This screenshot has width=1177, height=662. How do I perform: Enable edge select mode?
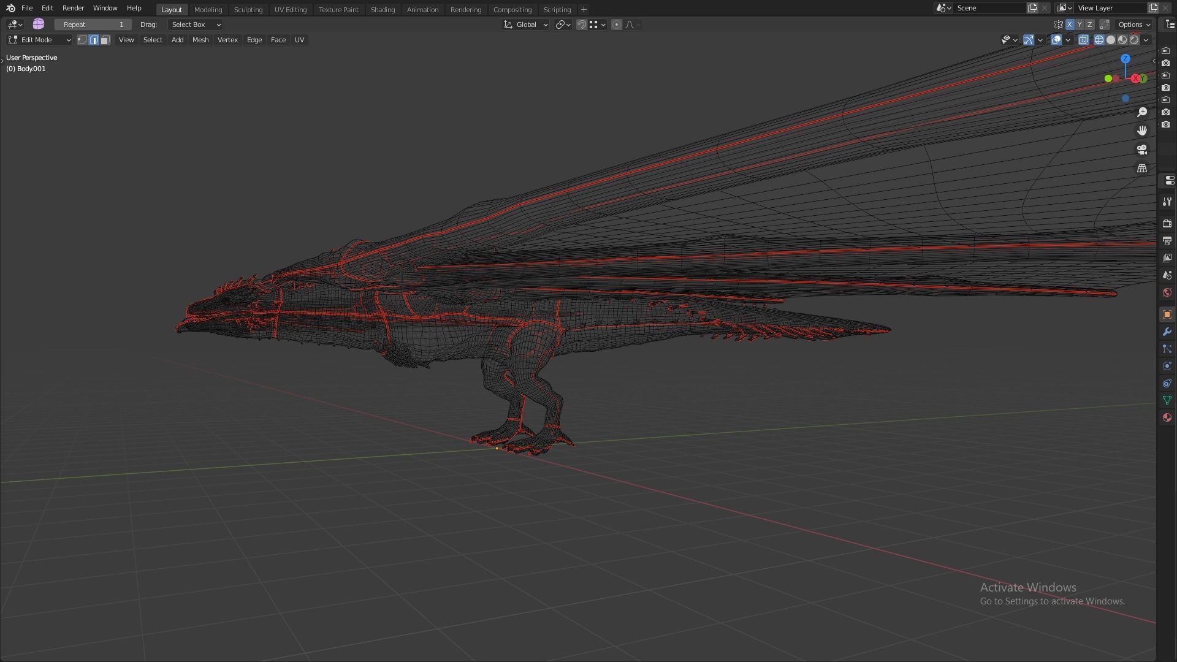(94, 40)
